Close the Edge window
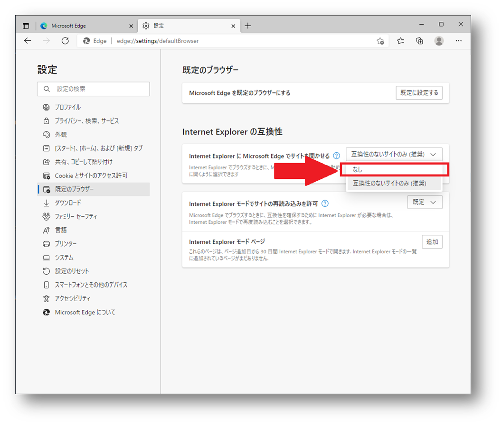The image size is (502, 425). click(x=461, y=24)
